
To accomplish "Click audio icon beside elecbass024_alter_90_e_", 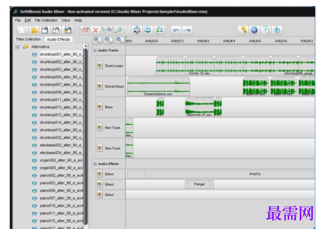I will point(34,153).
